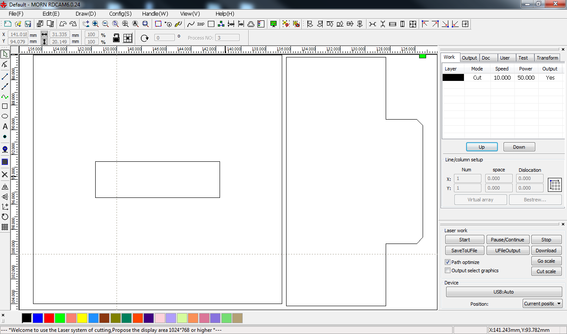Switch to the Transform tab
567x334 pixels.
(x=547, y=58)
